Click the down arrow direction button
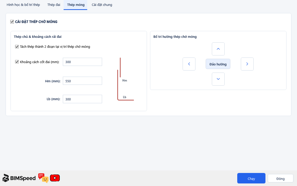This screenshot has height=186, width=297. point(218,79)
